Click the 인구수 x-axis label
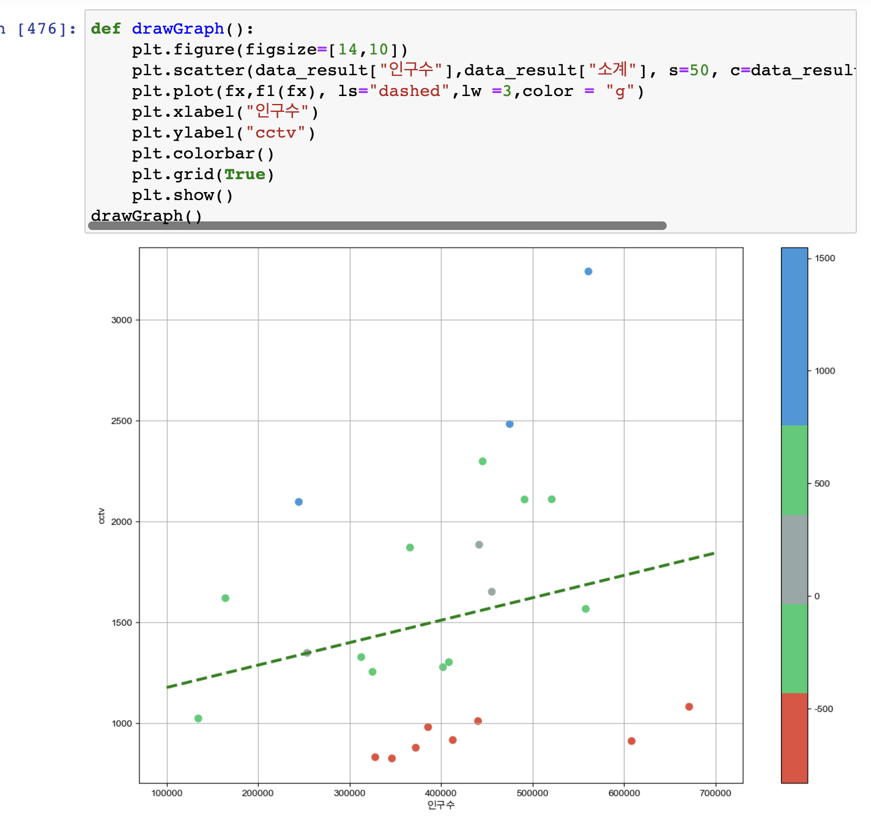The width and height of the screenshot is (871, 822). coord(441,805)
